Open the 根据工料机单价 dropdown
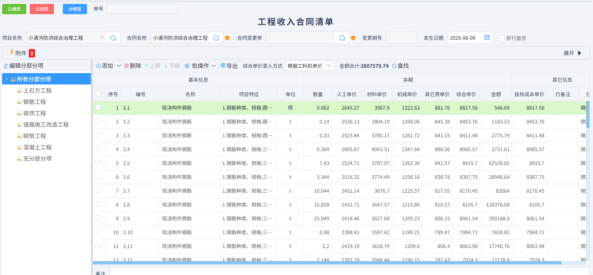Screen dimensions: 593x275 click(x=310, y=66)
